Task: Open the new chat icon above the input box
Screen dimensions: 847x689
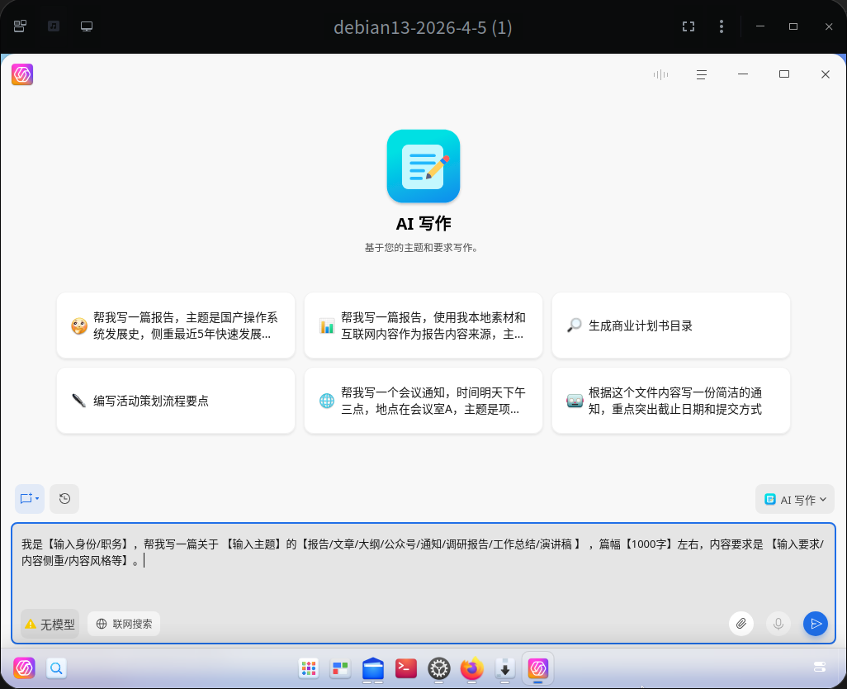Action: click(x=25, y=498)
